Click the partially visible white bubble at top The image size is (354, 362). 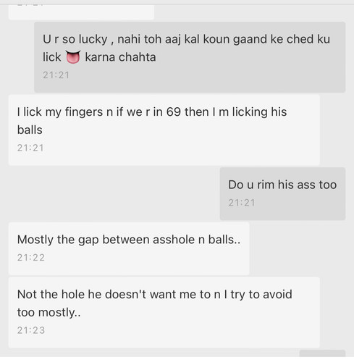[81, 12]
